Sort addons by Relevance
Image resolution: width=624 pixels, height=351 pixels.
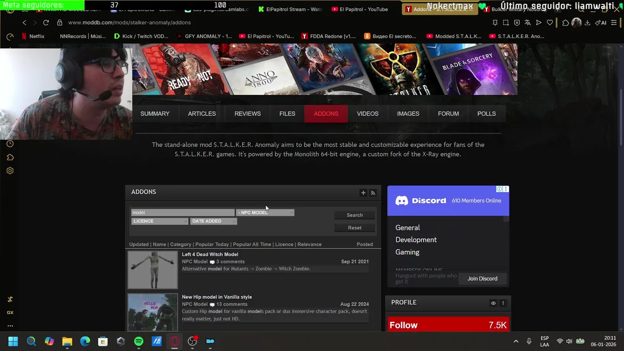pos(310,244)
